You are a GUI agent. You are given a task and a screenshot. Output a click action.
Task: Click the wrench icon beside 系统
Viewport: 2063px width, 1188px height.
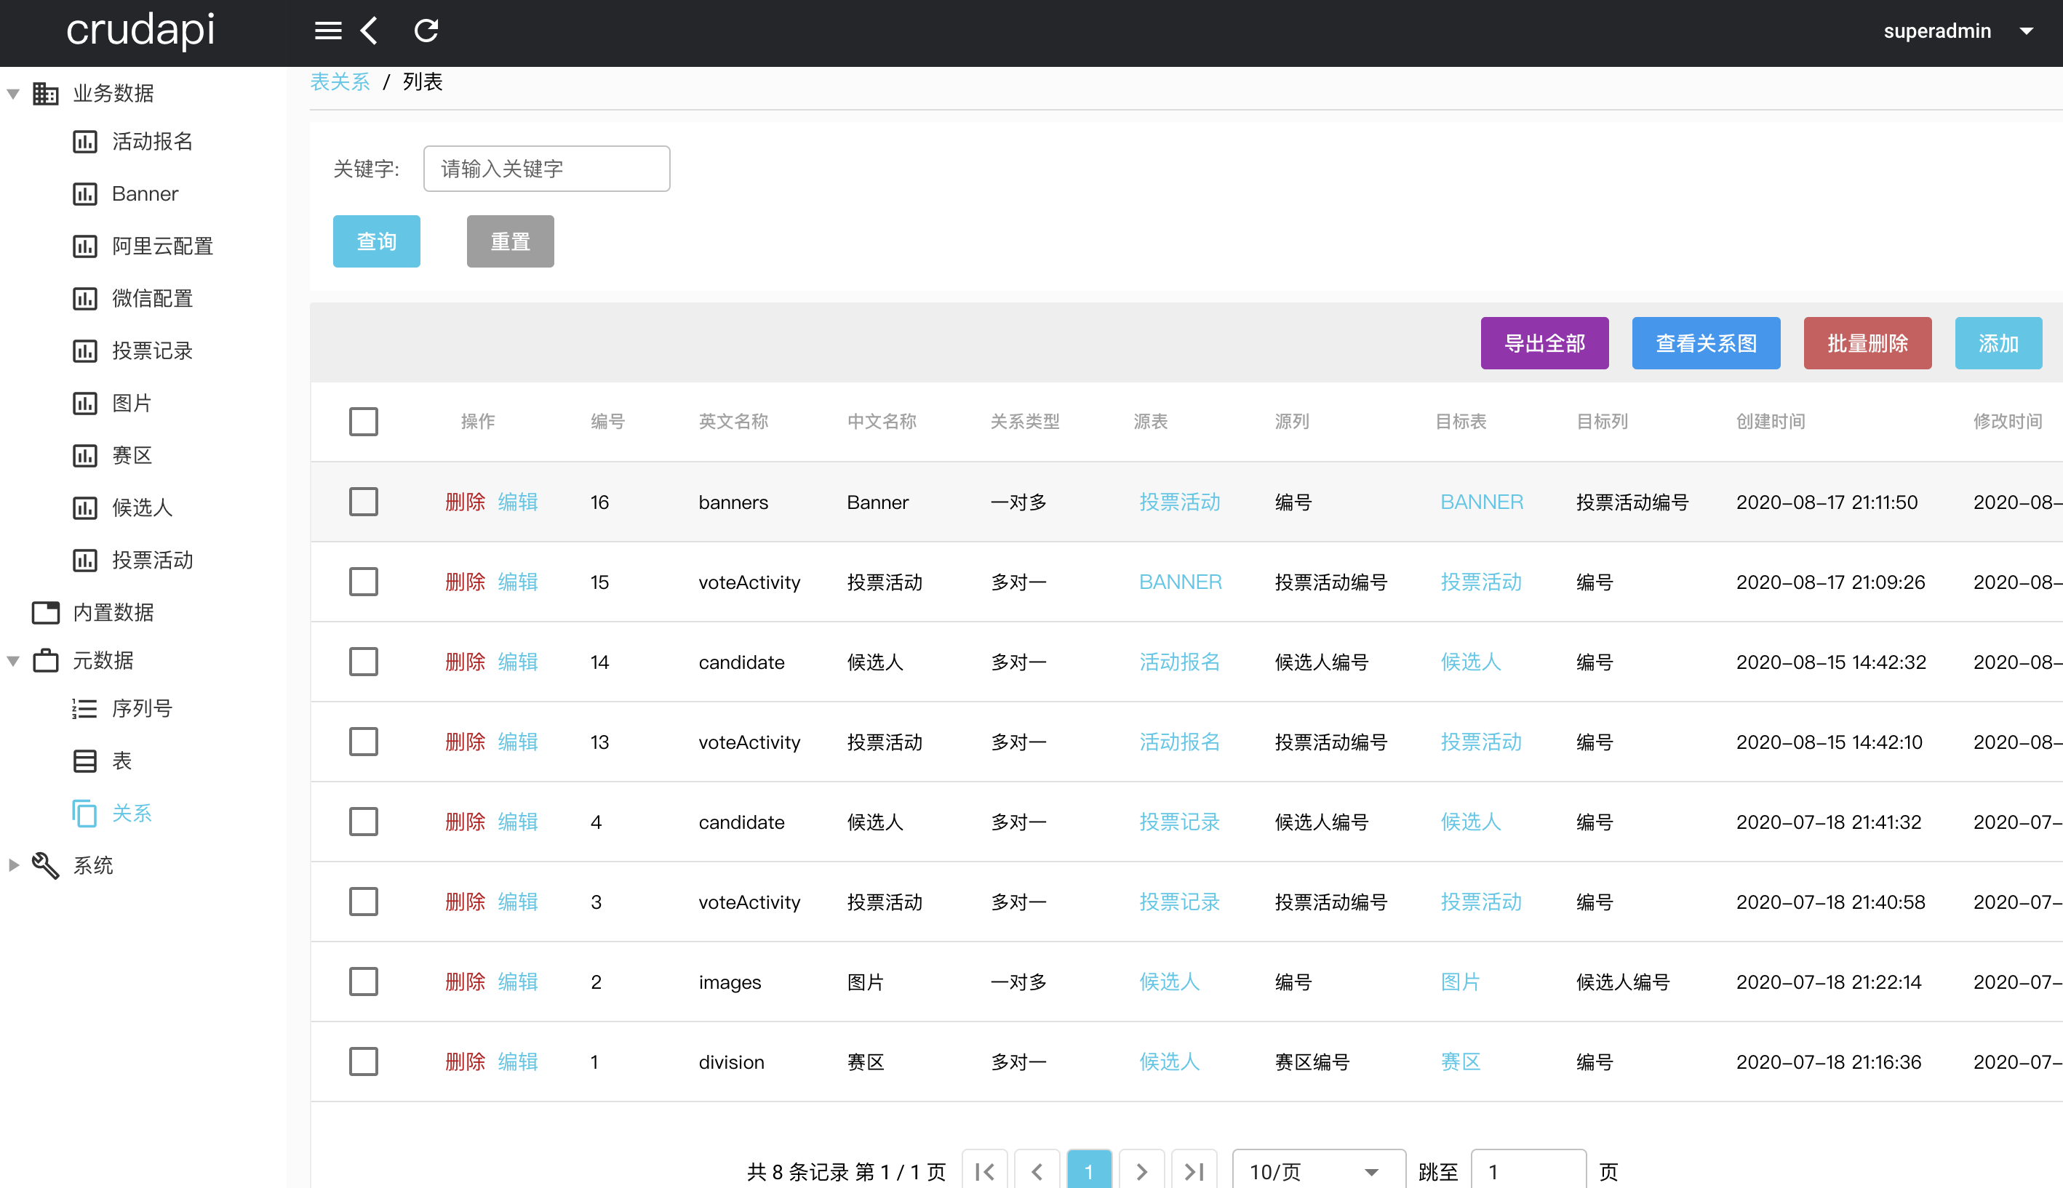coord(46,866)
